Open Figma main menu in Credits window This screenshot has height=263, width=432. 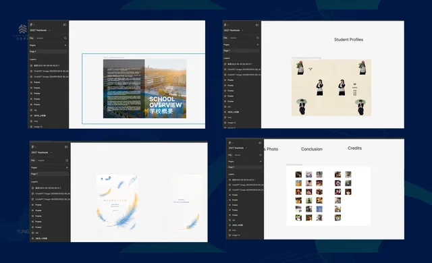230,143
